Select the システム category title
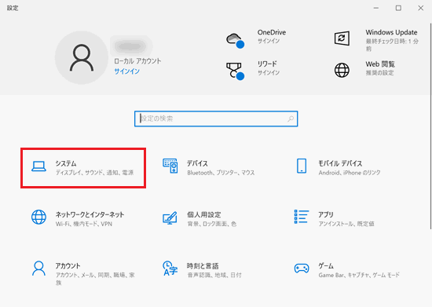This screenshot has width=432, height=307. click(66, 163)
